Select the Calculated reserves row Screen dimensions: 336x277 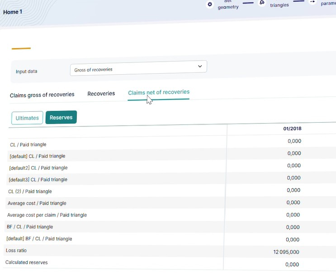pos(26,262)
